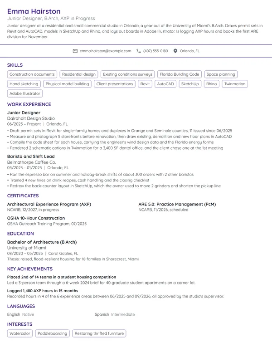Image resolution: width=272 pixels, height=352 pixels.
Task: Select the Thesis flood-resilient housing line
Action: coord(73,259)
